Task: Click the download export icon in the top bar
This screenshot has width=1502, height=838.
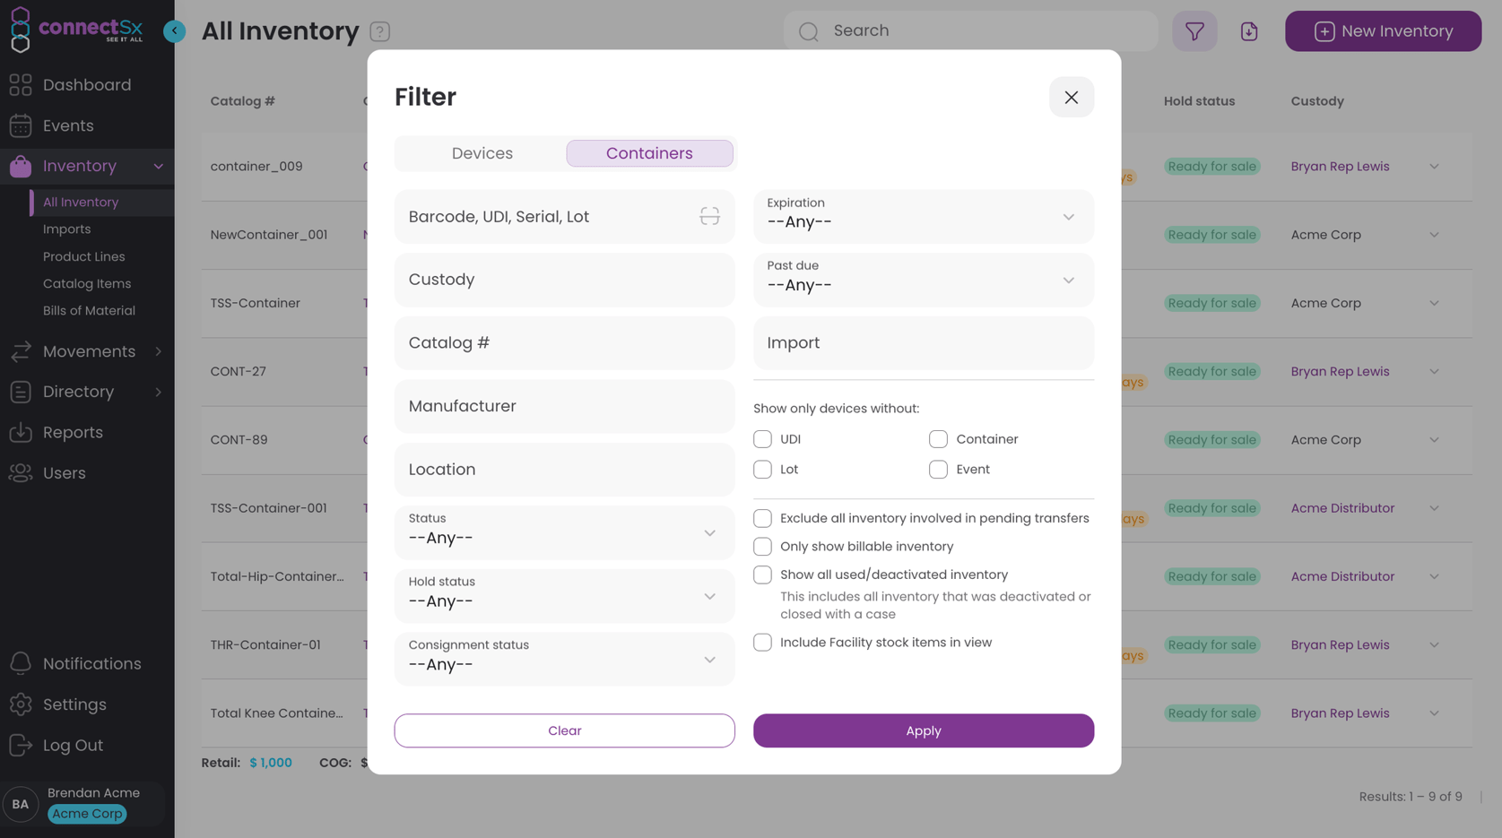Action: (x=1249, y=30)
